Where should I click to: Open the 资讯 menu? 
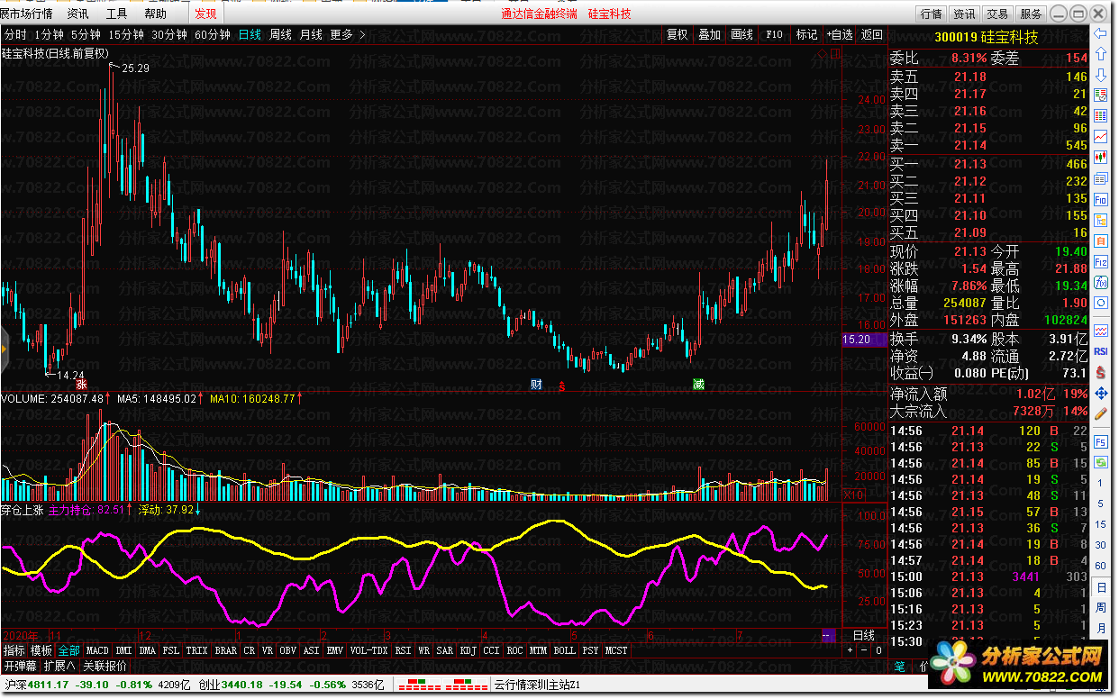tap(77, 14)
